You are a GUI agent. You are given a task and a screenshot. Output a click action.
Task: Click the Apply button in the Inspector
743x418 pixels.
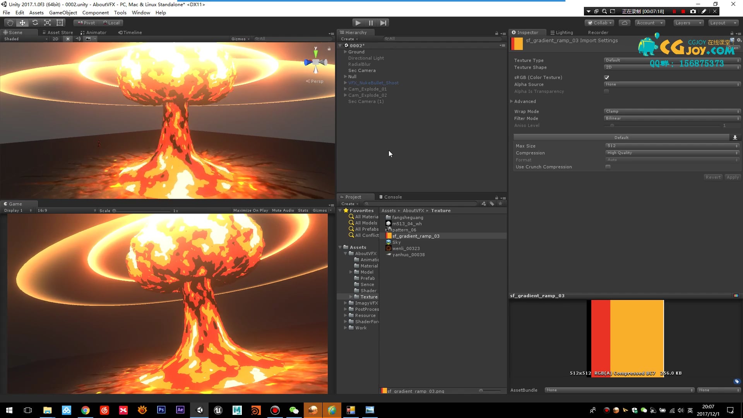[x=733, y=177]
